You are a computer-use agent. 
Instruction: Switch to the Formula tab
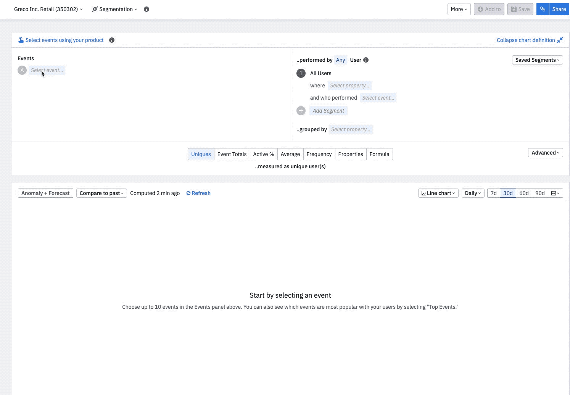tap(379, 154)
